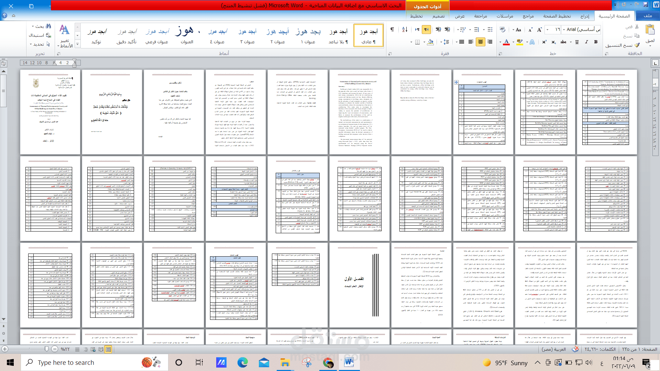Click the Center alignment icon
This screenshot has width=660, height=371.
[x=481, y=42]
